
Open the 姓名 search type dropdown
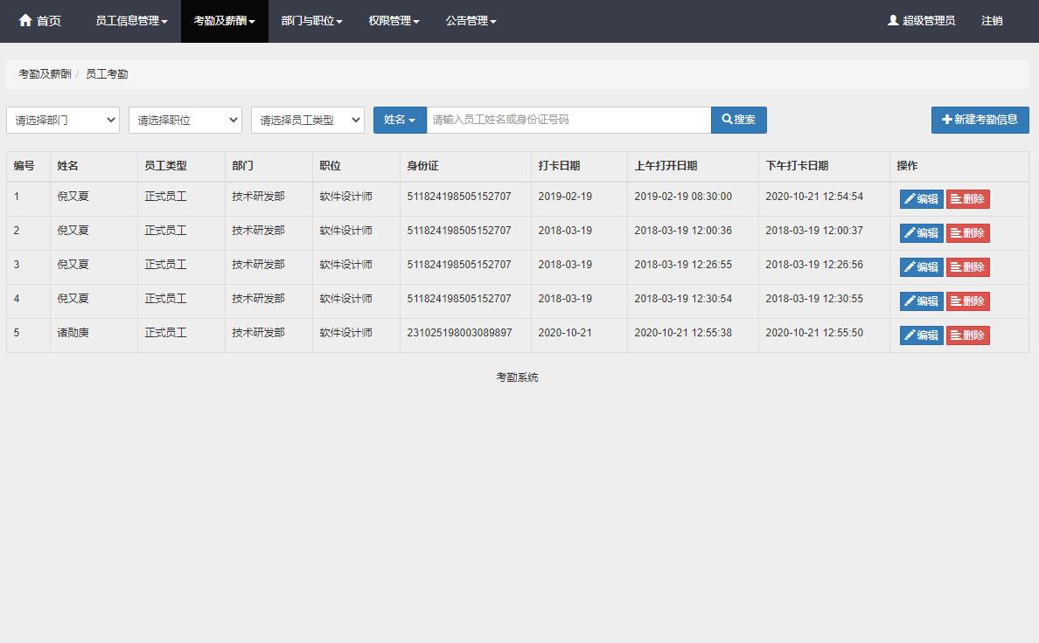[x=400, y=120]
